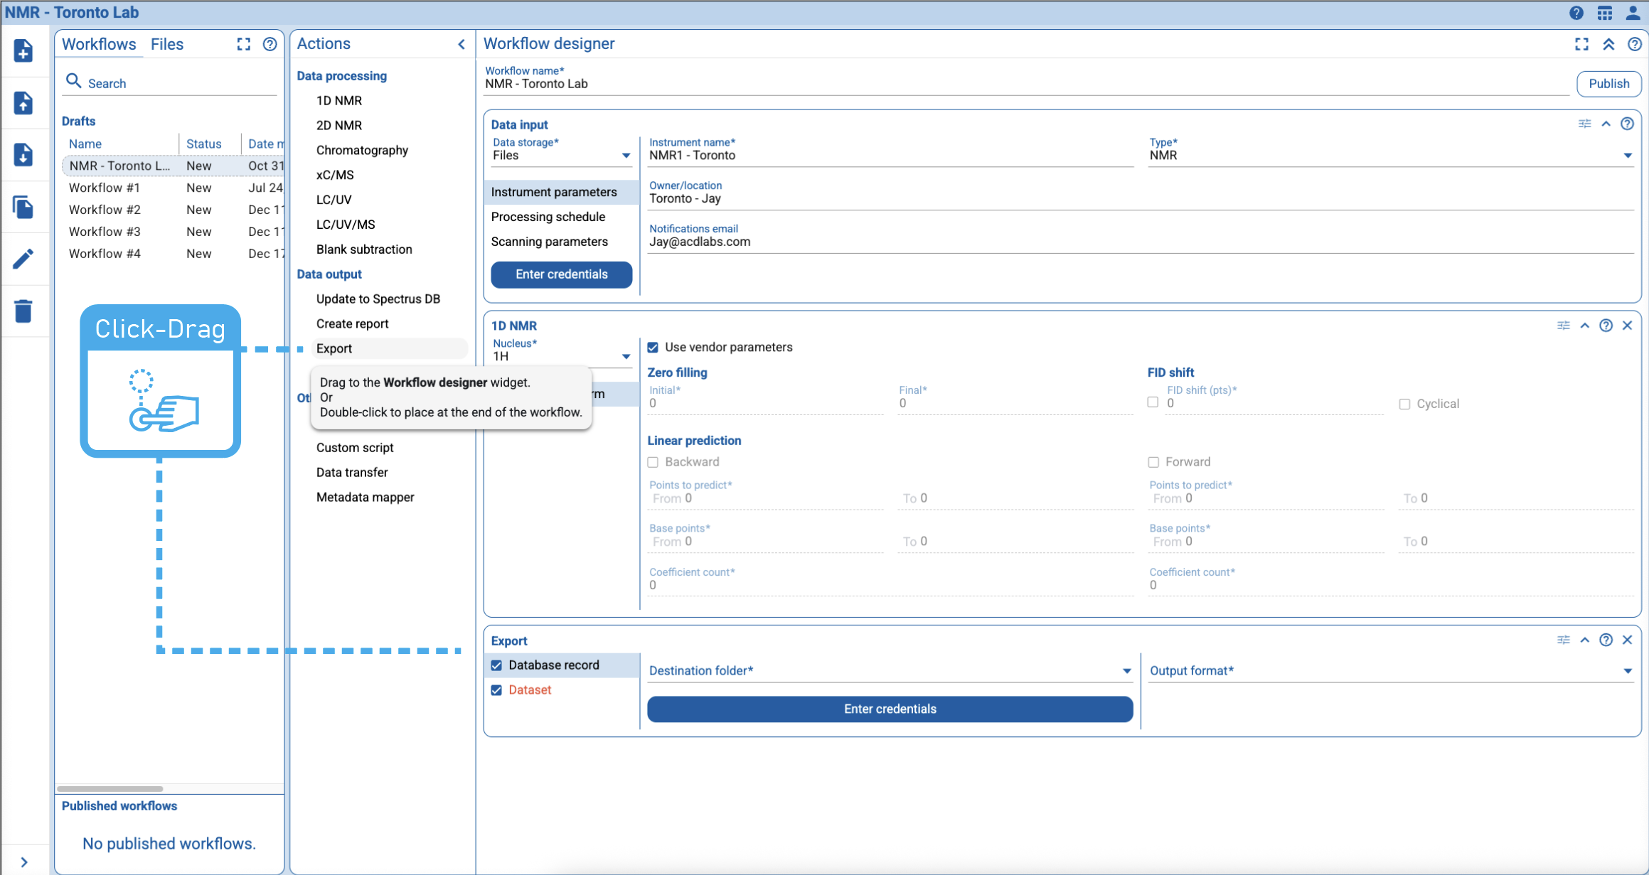
Task: Collapse the Data input section
Action: (x=1606, y=124)
